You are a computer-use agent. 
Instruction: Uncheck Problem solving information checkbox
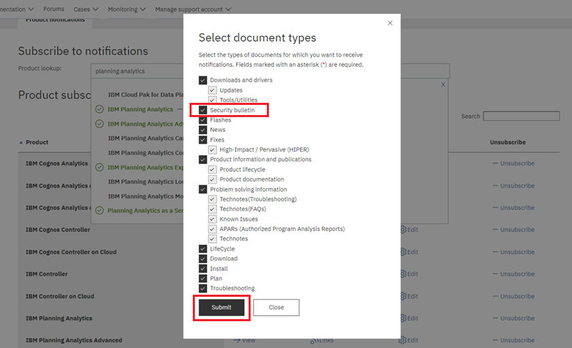(203, 189)
